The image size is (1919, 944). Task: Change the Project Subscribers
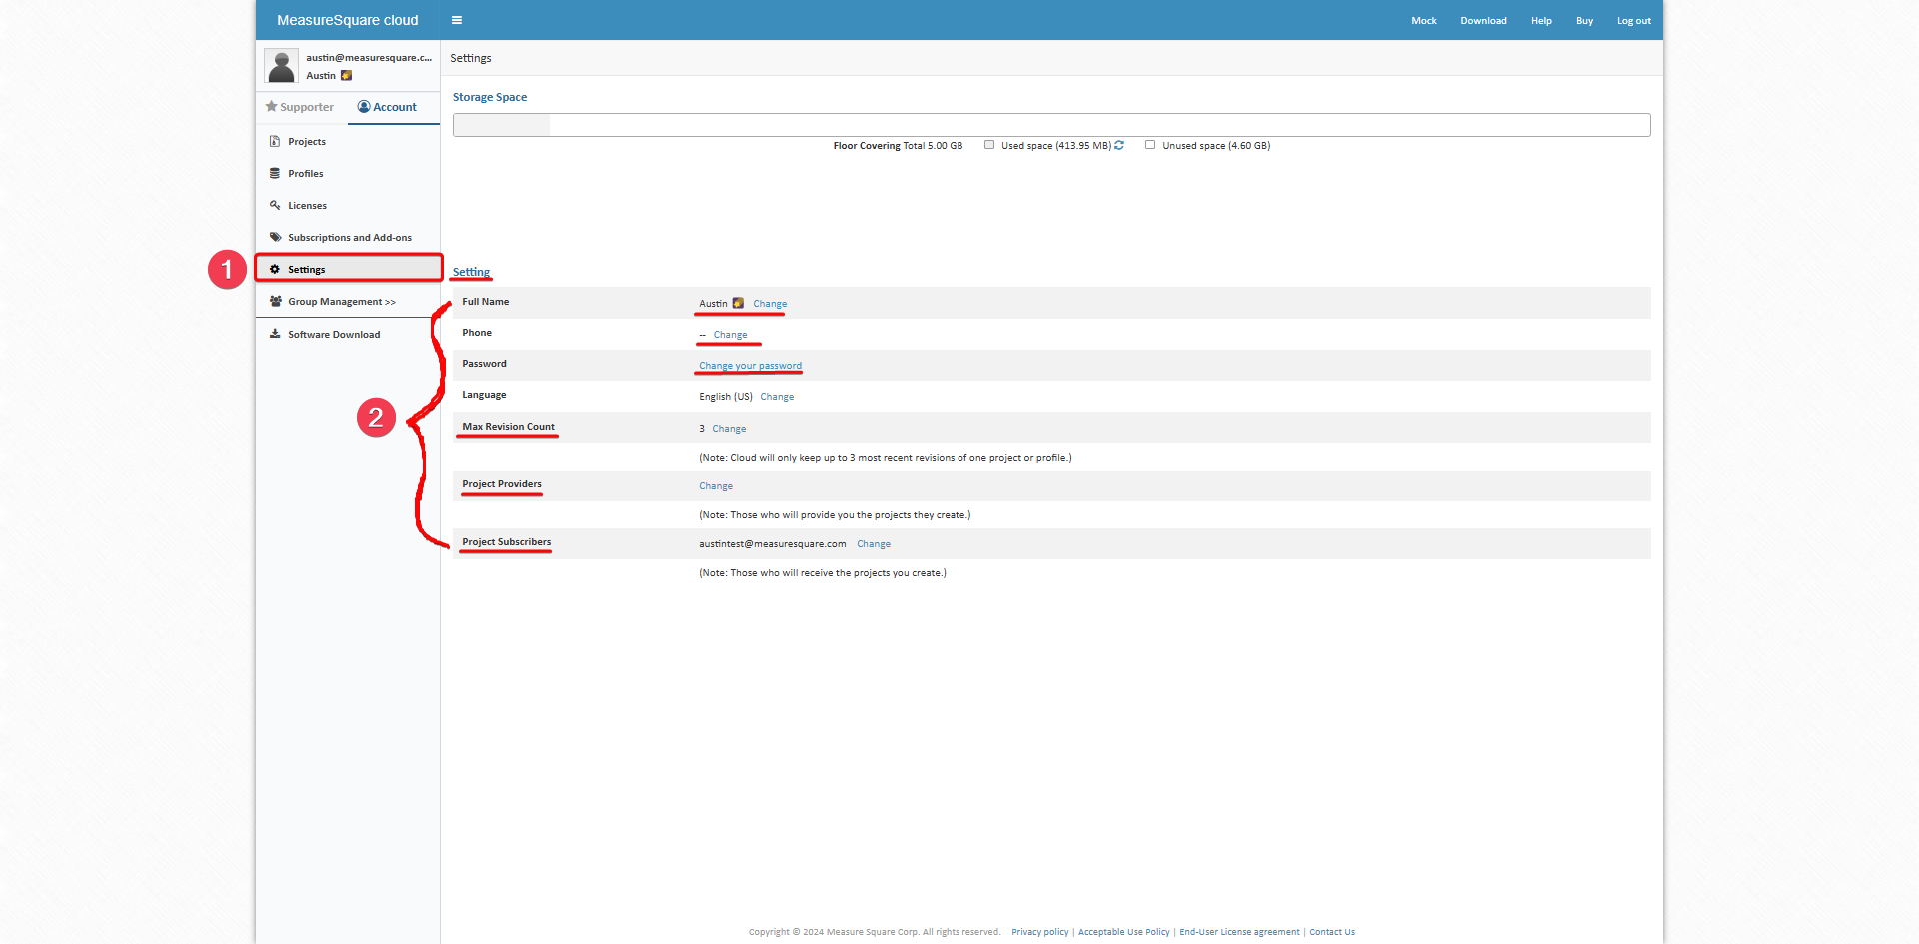pyautogui.click(x=874, y=544)
